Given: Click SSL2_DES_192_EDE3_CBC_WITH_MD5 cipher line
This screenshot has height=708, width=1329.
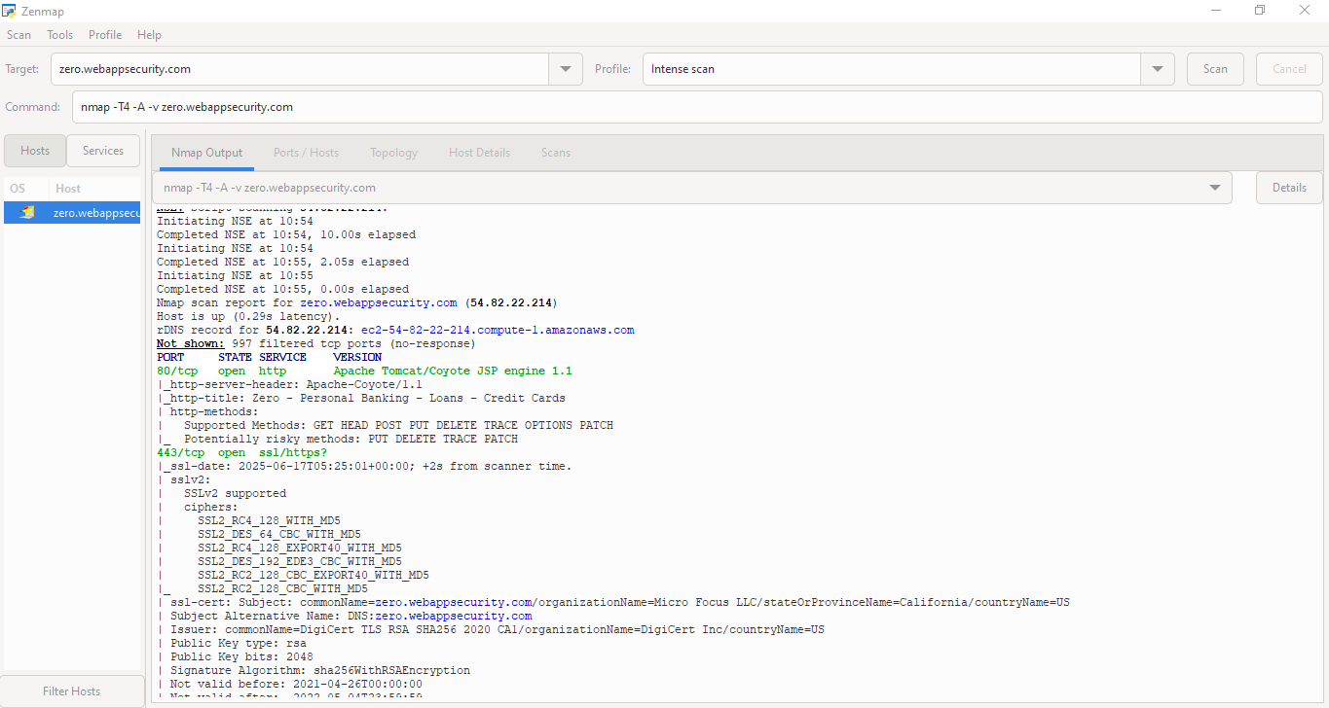Looking at the screenshot, I should coord(299,561).
